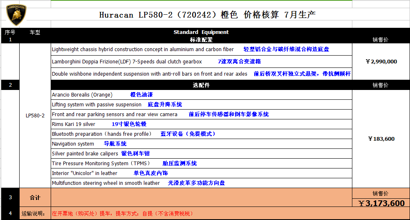Click the red 在开票地提车 note text
Image resolution: width=410 pixels, height=220 pixels.
[x=122, y=213]
